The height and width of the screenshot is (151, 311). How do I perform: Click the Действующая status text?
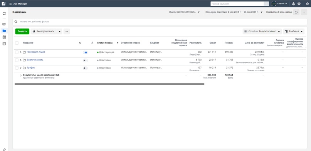pyautogui.click(x=106, y=52)
